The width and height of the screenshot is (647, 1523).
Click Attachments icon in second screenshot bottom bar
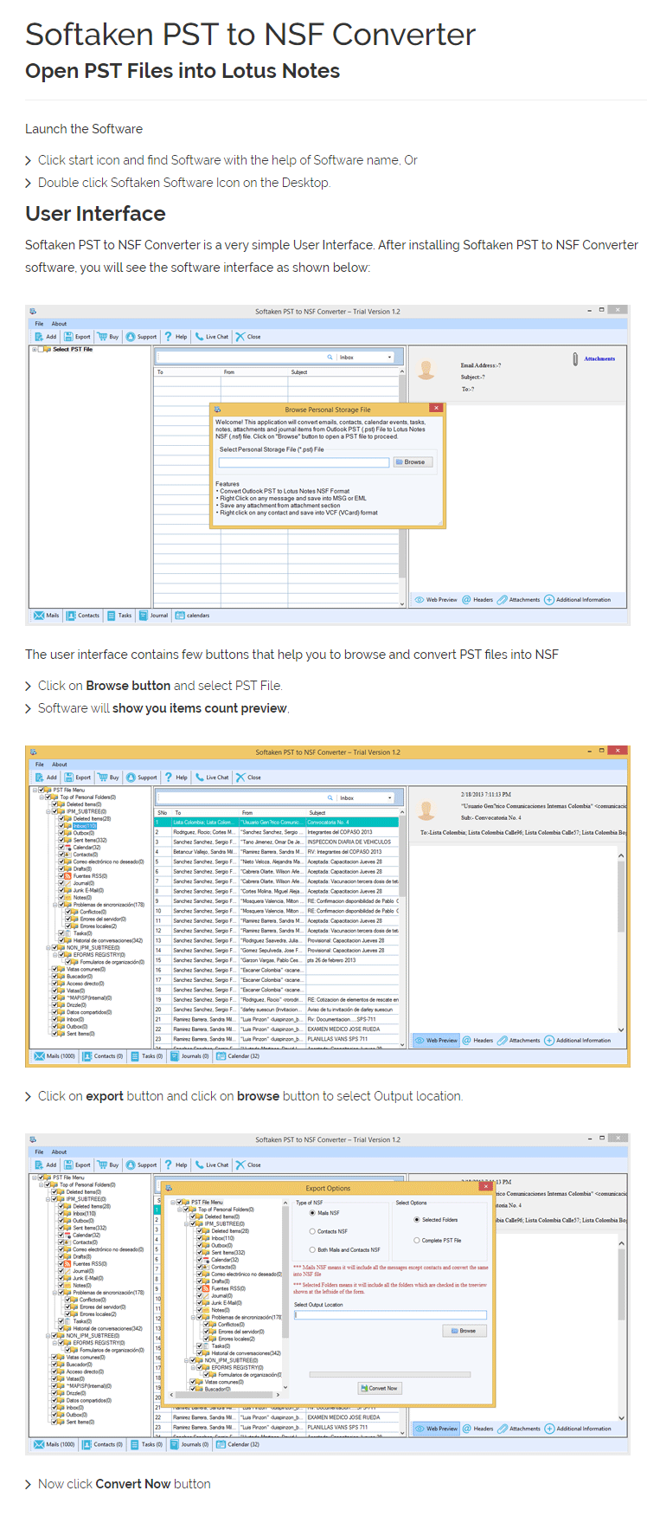[503, 1040]
